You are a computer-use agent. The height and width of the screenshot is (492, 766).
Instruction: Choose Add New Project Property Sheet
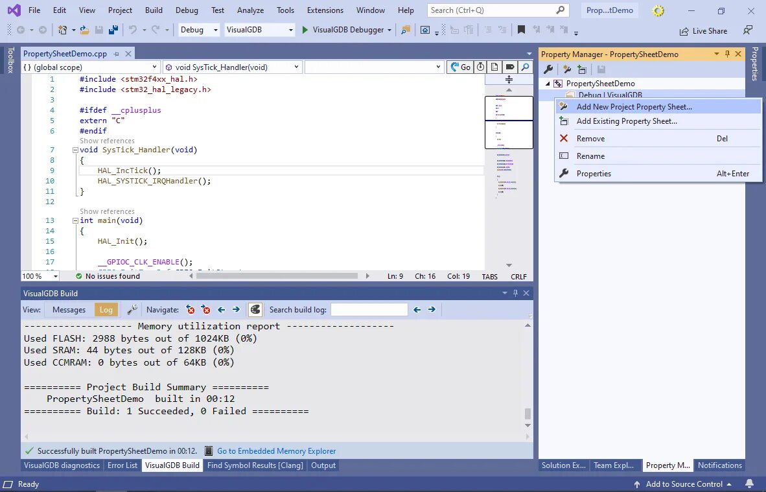coord(658,106)
